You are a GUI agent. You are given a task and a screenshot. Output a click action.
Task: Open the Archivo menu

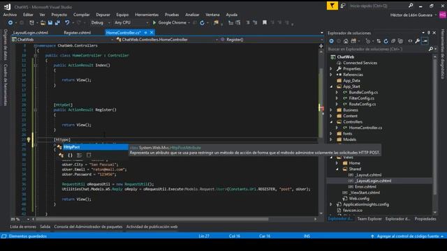click(x=10, y=15)
